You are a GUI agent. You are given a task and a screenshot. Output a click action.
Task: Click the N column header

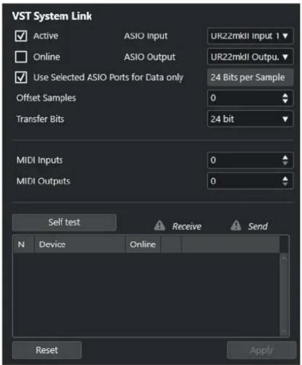pyautogui.click(x=24, y=244)
